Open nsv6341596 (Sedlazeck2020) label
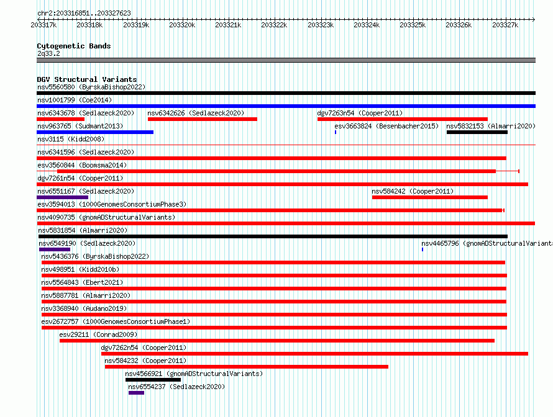The image size is (553, 417). (x=86, y=152)
